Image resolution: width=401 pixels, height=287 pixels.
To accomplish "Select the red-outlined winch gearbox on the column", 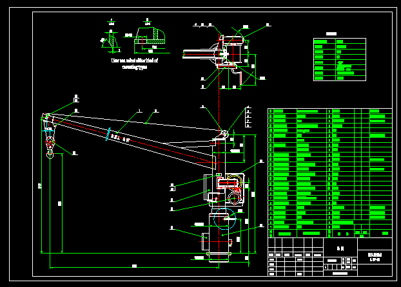I will pyautogui.click(x=233, y=185).
